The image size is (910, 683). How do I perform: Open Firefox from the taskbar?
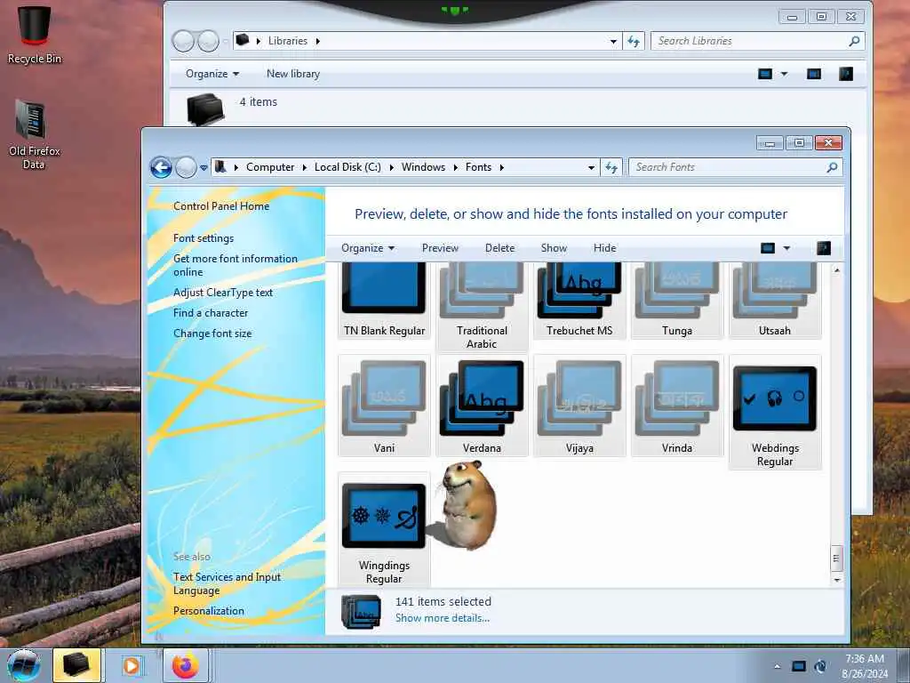[185, 665]
